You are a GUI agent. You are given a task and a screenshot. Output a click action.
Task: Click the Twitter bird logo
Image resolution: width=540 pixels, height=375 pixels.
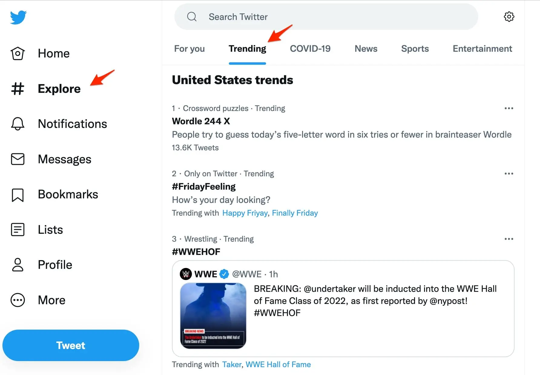(18, 17)
